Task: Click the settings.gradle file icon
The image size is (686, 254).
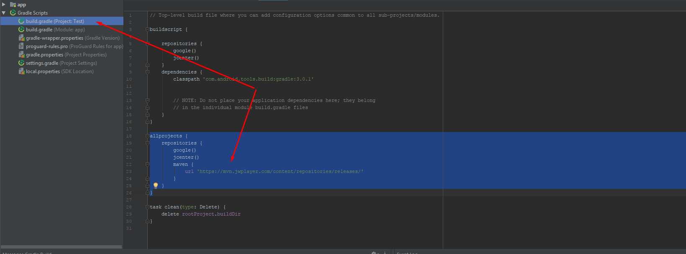Action: [21, 63]
